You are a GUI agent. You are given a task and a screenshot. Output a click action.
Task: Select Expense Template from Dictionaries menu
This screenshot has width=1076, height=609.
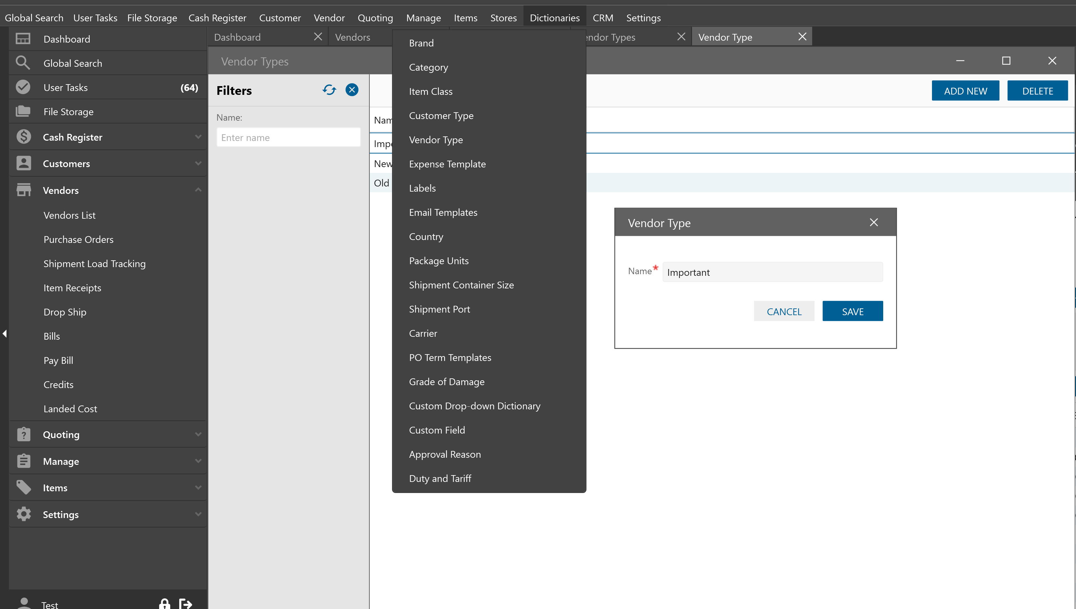coord(447,164)
